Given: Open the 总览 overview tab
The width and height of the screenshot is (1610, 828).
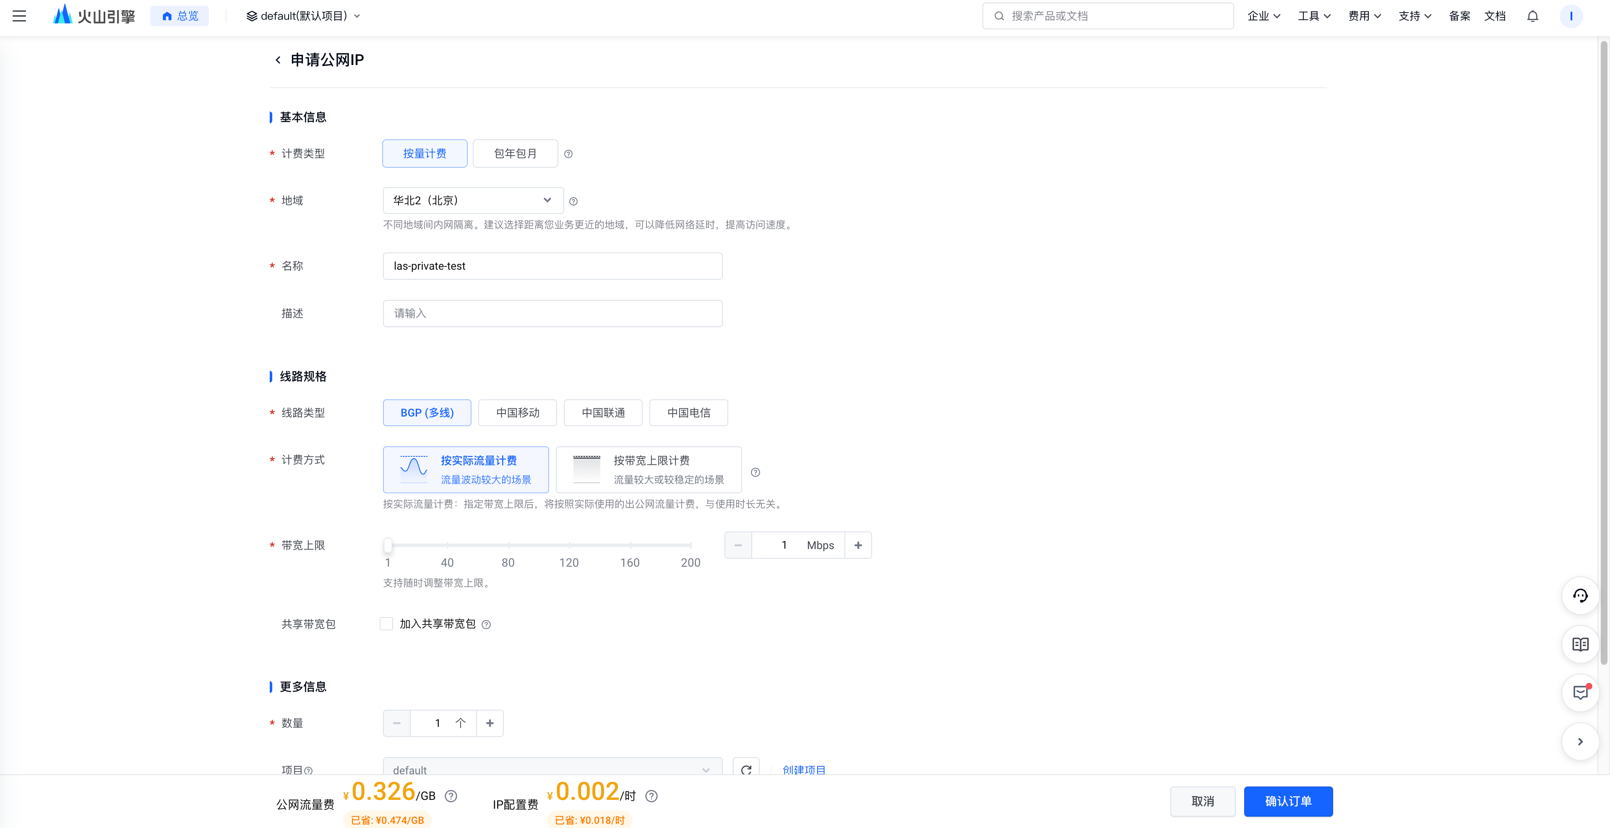Looking at the screenshot, I should point(180,16).
